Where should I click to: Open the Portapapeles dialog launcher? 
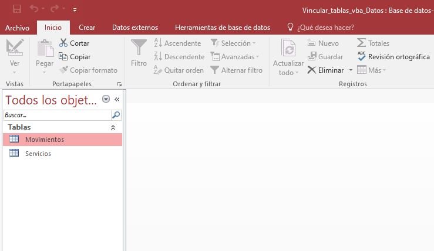[119, 84]
